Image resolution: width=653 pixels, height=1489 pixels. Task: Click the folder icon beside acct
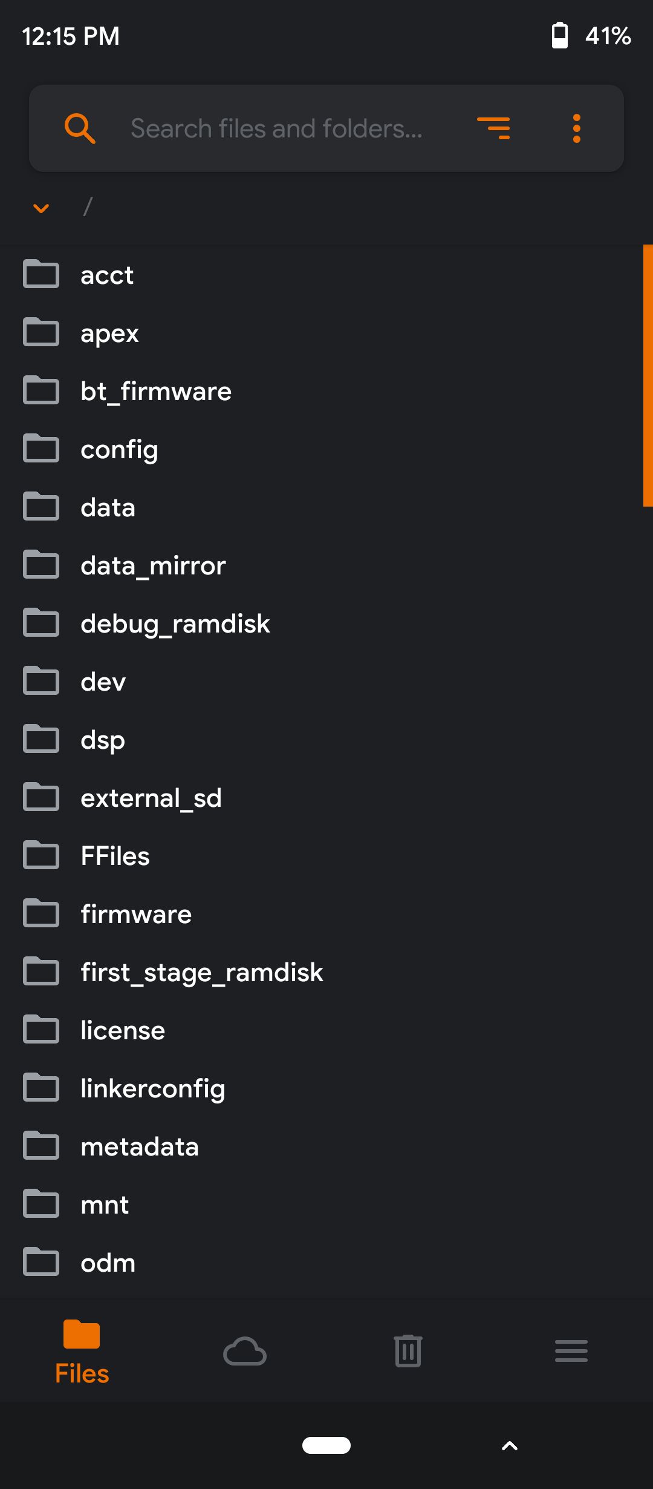tap(41, 274)
